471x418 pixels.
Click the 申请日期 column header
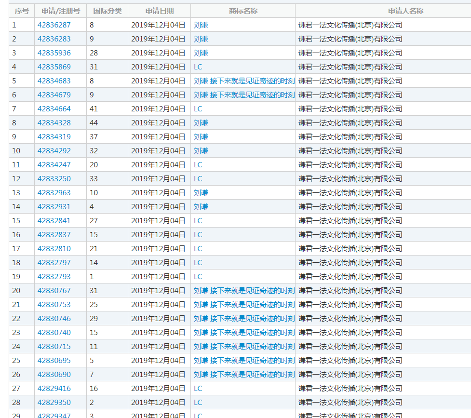tap(160, 11)
